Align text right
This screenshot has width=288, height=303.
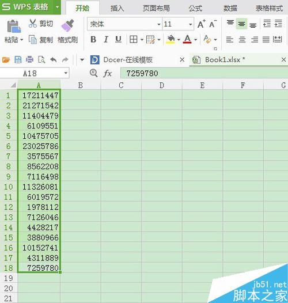[x=255, y=40]
